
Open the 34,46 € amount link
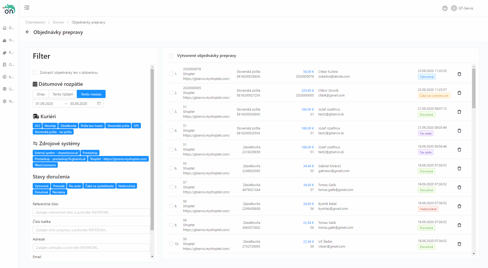point(308,166)
